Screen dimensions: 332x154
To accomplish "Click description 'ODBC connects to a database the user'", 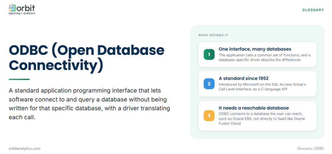I will coord(262,118).
